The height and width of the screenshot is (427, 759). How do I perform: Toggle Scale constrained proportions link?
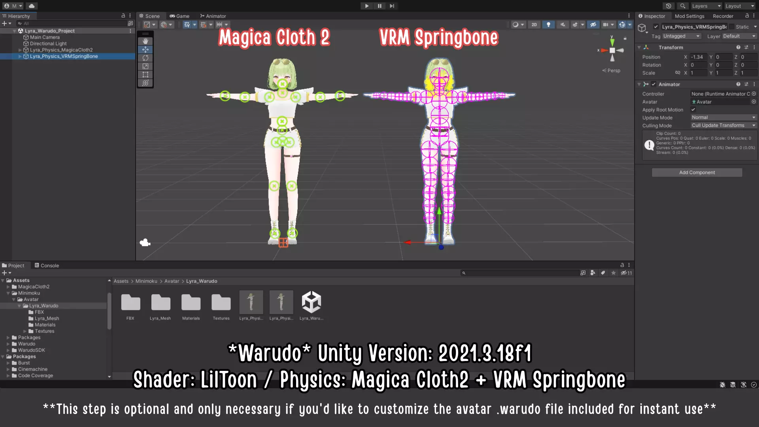pos(678,73)
